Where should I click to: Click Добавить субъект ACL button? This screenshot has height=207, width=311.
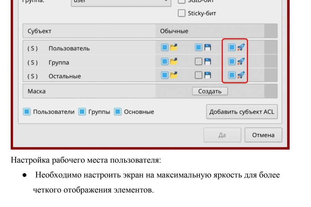coord(242,112)
